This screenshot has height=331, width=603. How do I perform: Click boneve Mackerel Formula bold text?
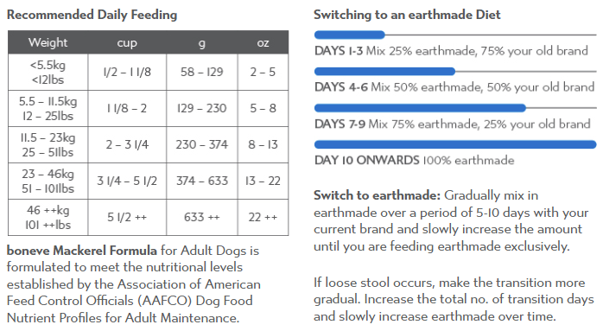82,251
